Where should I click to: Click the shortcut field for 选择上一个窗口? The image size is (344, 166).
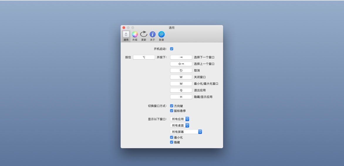(181, 64)
